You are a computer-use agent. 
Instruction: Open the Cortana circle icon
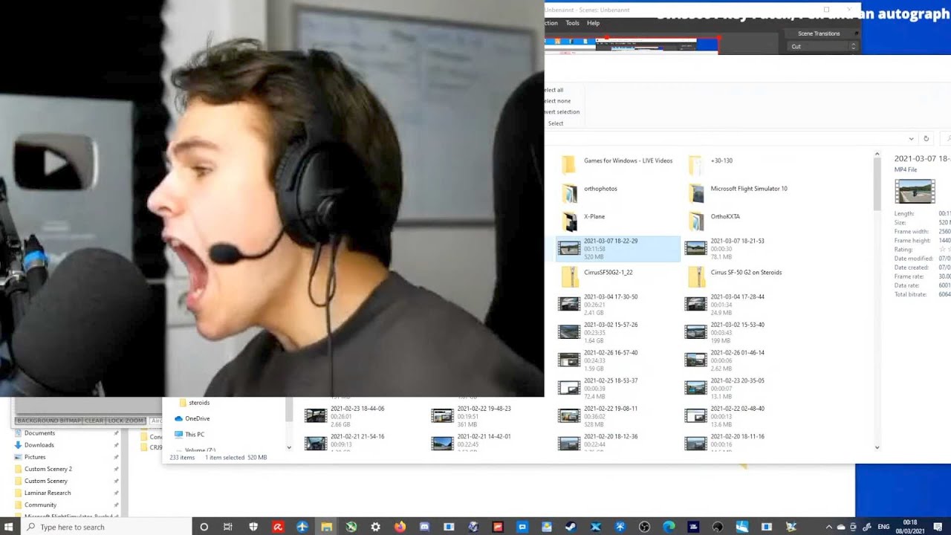(x=204, y=527)
